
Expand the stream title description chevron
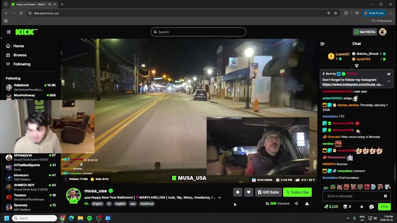click(x=219, y=198)
